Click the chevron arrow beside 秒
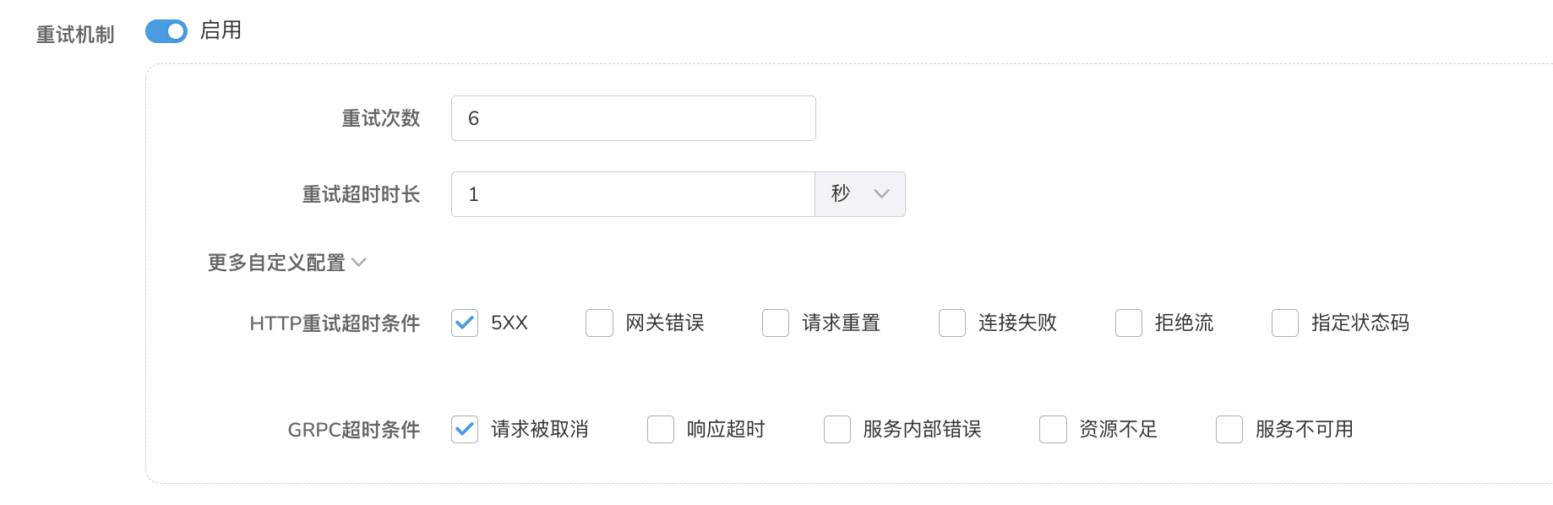The height and width of the screenshot is (505, 1553). 882,194
